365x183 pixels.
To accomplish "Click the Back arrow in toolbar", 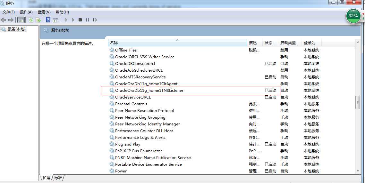I will 4,20.
